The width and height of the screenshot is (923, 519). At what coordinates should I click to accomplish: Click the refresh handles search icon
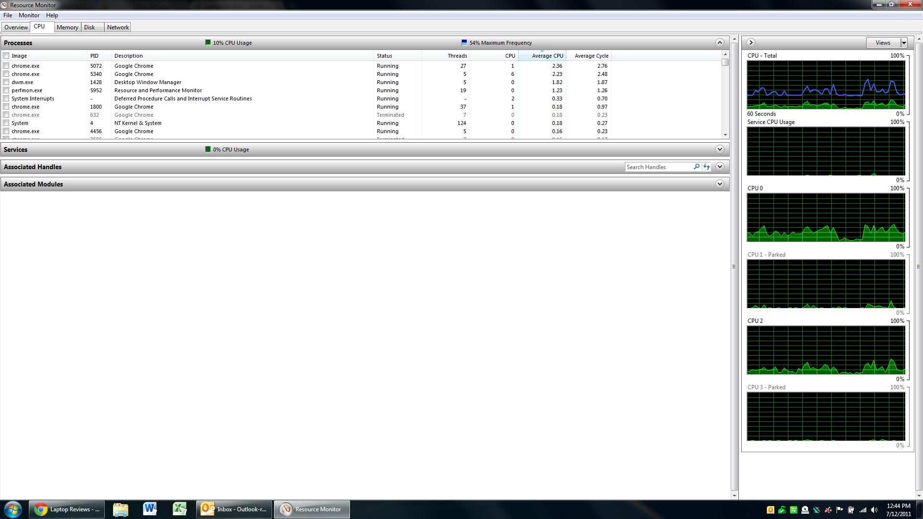[x=707, y=167]
